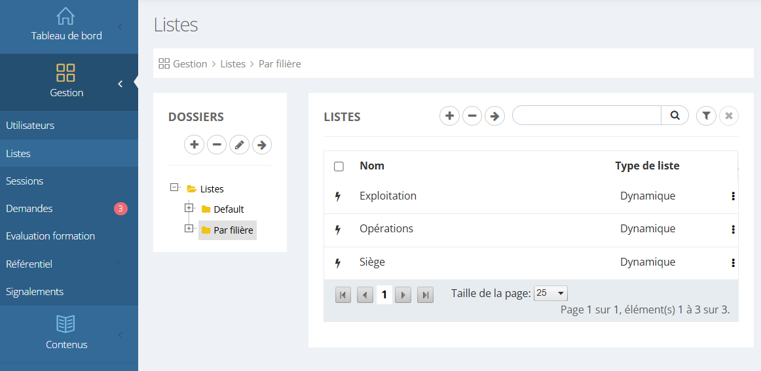
Task: Open Utilisateurs in the sidebar menu
Action: 30,126
